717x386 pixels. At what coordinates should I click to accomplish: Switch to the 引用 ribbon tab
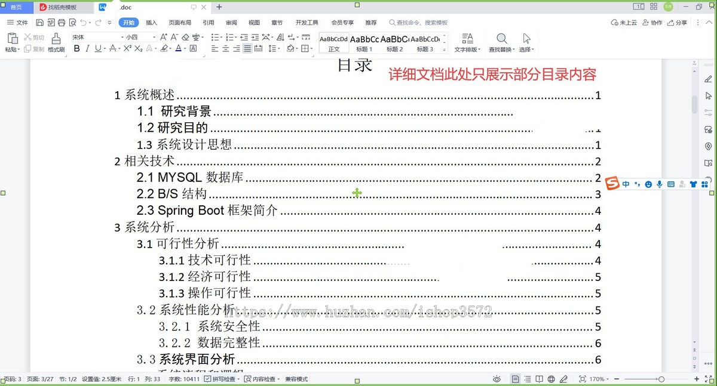208,23
